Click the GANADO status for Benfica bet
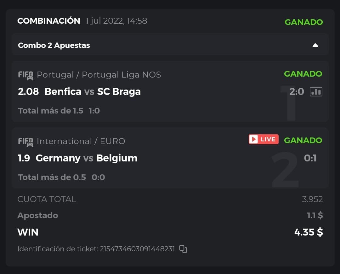 (303, 74)
